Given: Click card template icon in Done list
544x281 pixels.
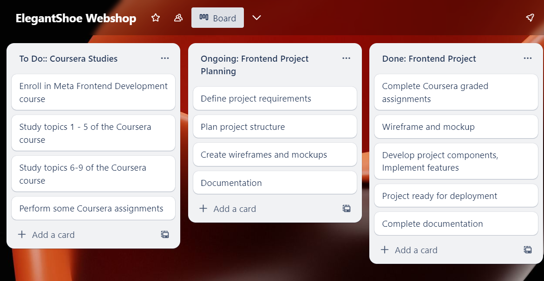Looking at the screenshot, I should tap(528, 249).
